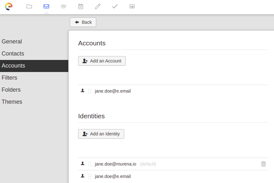This screenshot has width=274, height=183.
Task: Open the Gallery image icon
Action: 132,6
